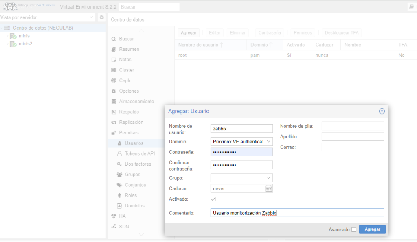The width and height of the screenshot is (417, 242).
Task: Click the gear icon beside Vista por servidor
Action: point(101,17)
